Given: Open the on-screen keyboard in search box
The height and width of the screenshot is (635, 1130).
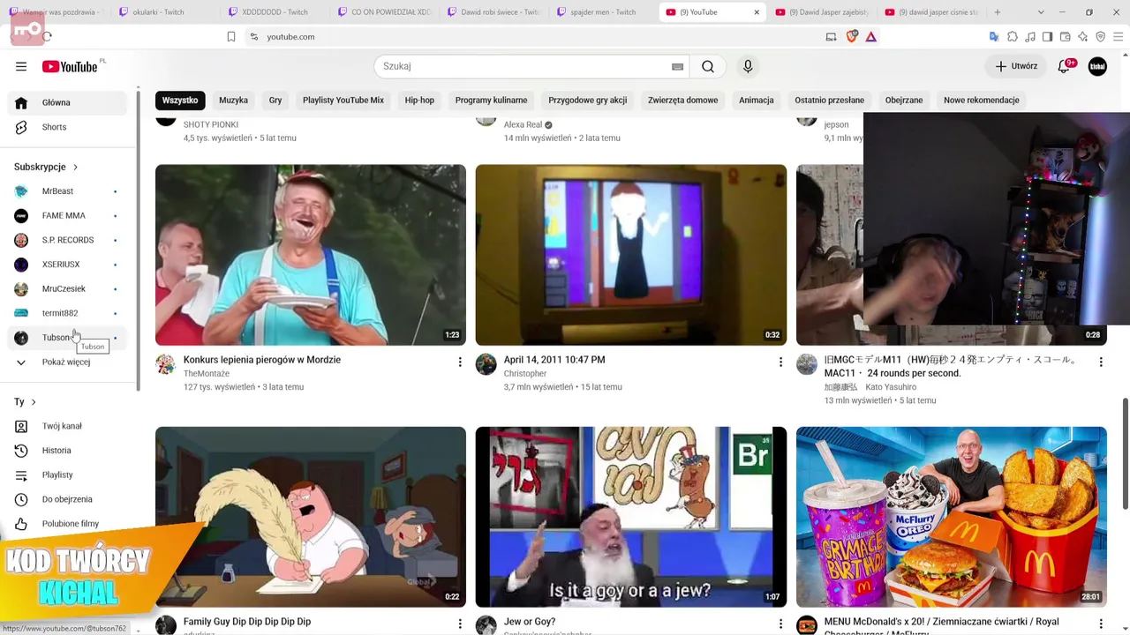Looking at the screenshot, I should click(677, 66).
